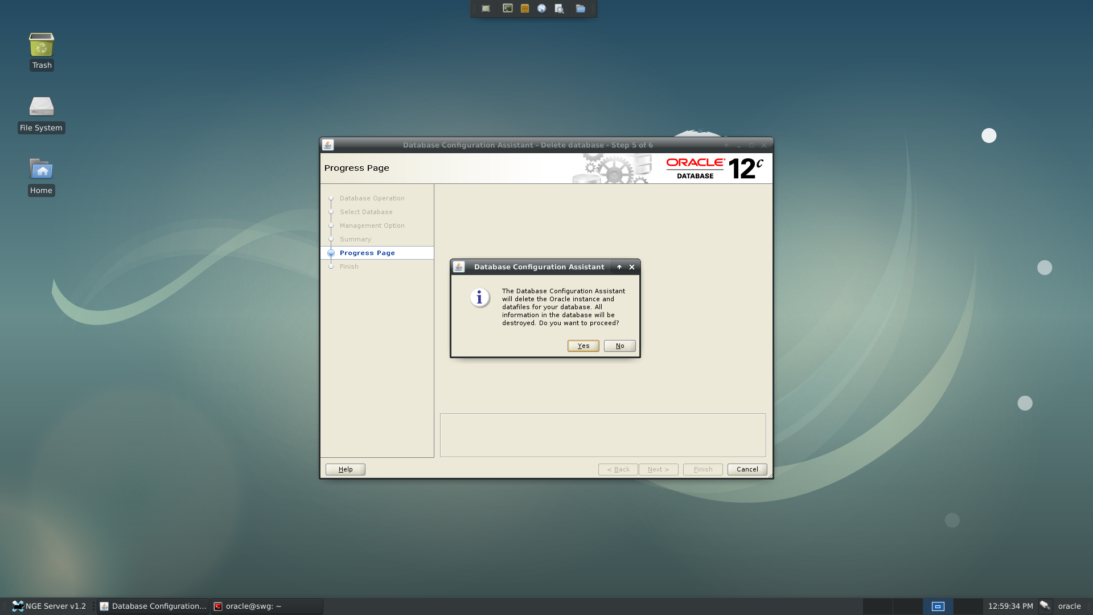This screenshot has height=615, width=1093.
Task: Open the File System desktop icon
Action: tap(42, 114)
